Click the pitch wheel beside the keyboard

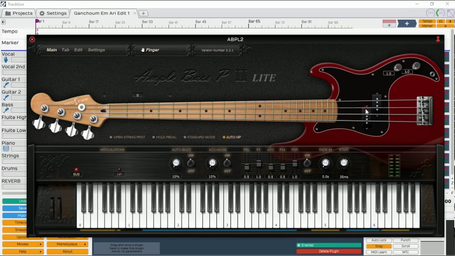(x=53, y=208)
